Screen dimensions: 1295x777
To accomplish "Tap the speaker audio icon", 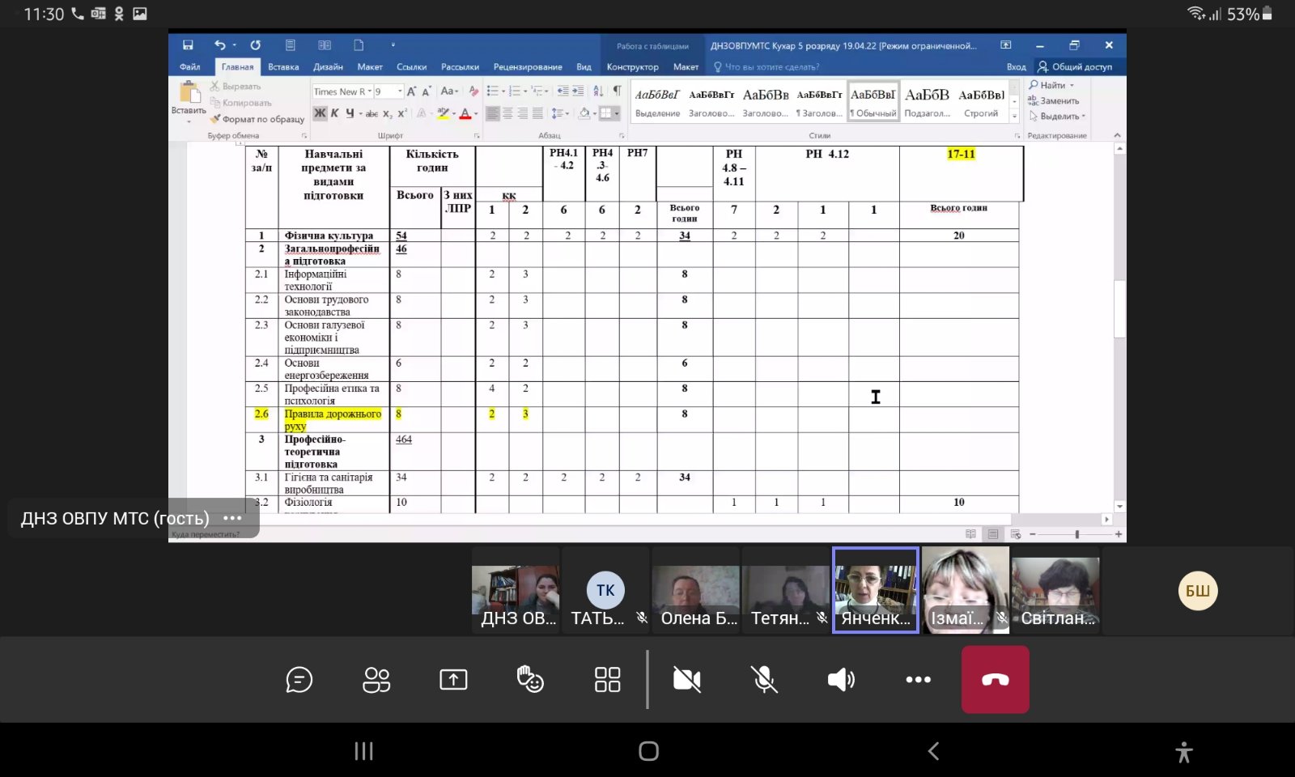I will point(841,680).
